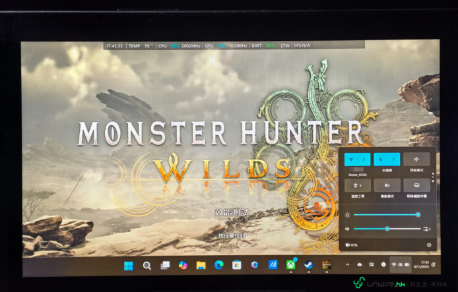458x292 pixels.
Task: Launch Microsoft Copilot from the taskbar
Action: pyautogui.click(x=183, y=265)
